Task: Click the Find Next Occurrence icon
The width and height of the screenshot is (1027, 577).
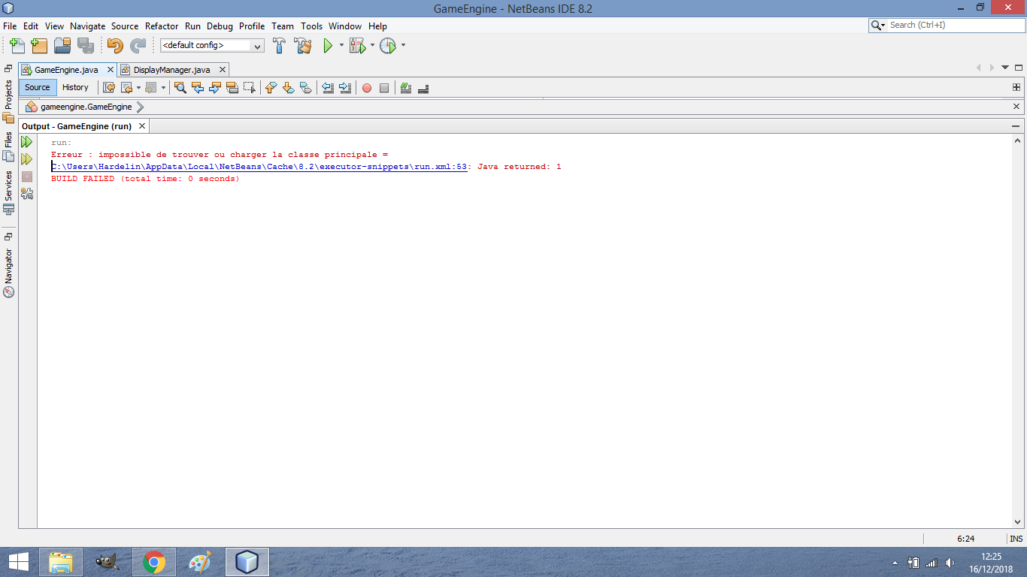Action: [x=215, y=88]
